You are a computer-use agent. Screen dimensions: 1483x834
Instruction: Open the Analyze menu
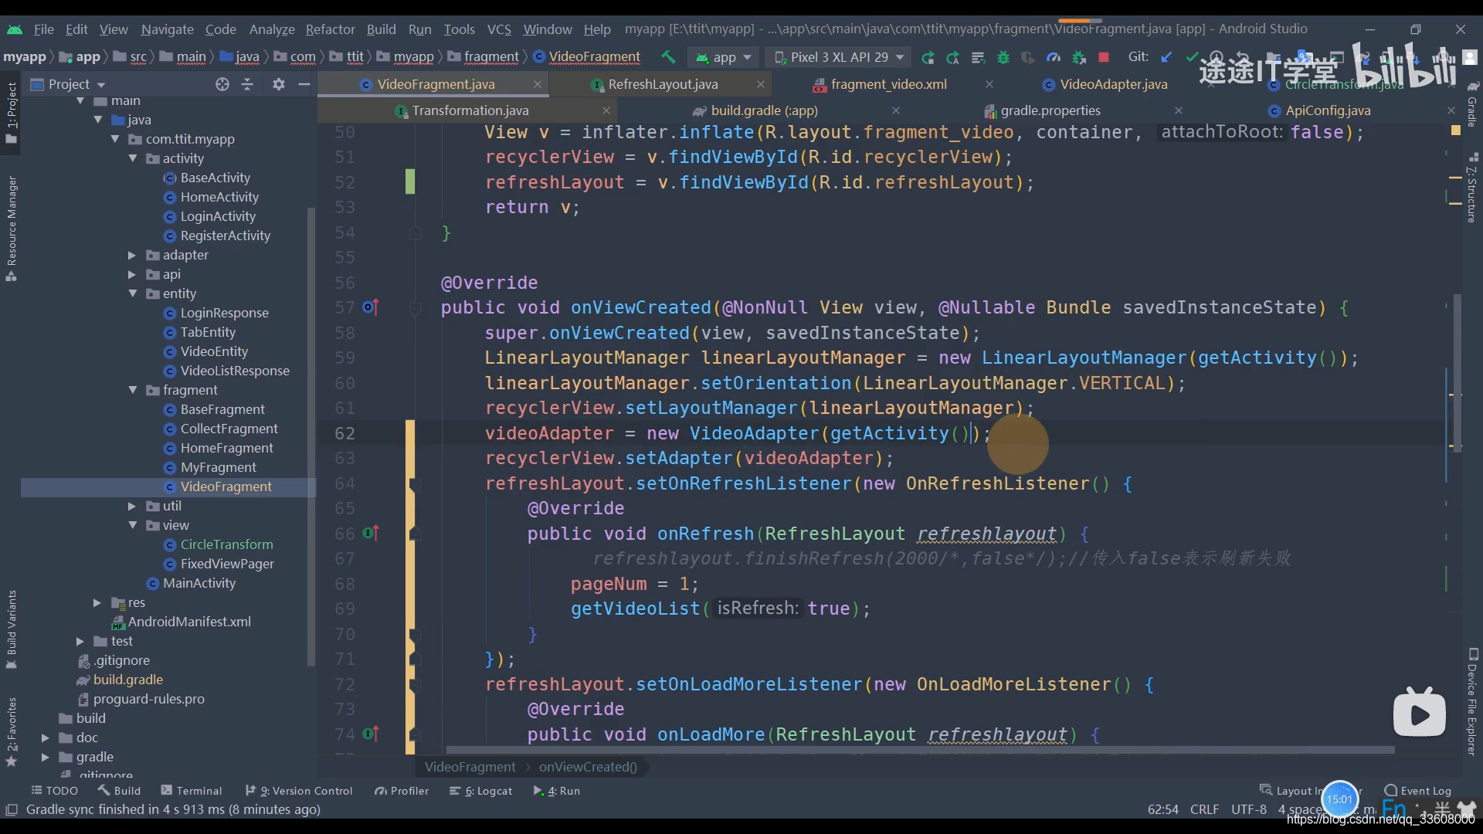(272, 29)
